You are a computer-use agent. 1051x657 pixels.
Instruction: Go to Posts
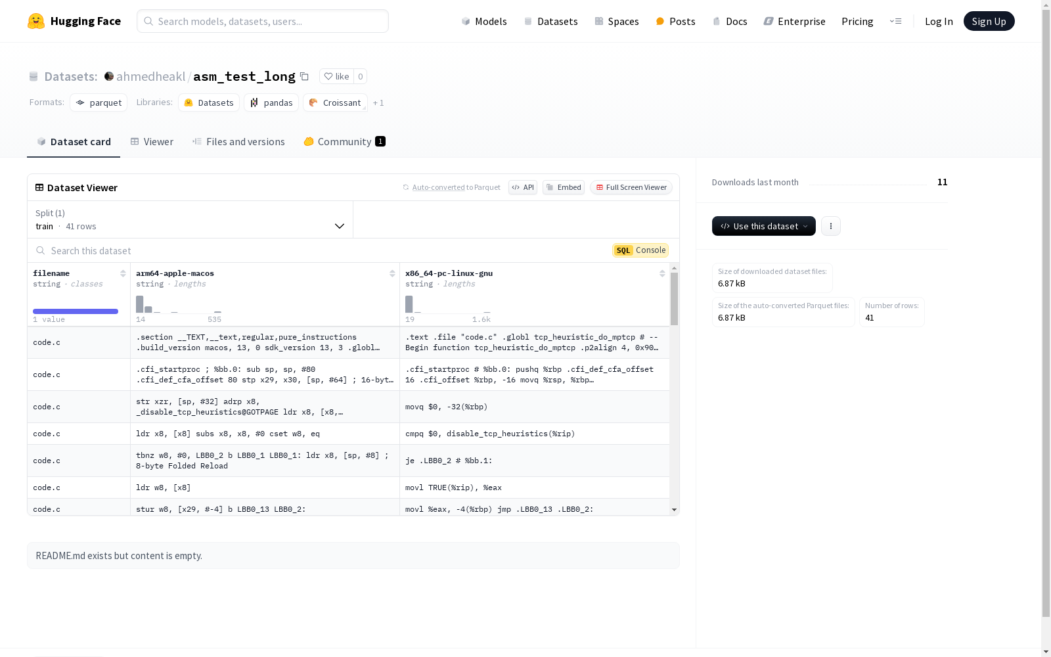click(675, 21)
